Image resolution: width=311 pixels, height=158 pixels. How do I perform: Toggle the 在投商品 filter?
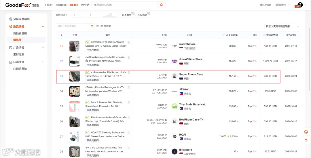(143, 15)
